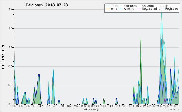Click the '20 h' x-axis label
The width and height of the screenshot is (182, 112).
point(152,106)
